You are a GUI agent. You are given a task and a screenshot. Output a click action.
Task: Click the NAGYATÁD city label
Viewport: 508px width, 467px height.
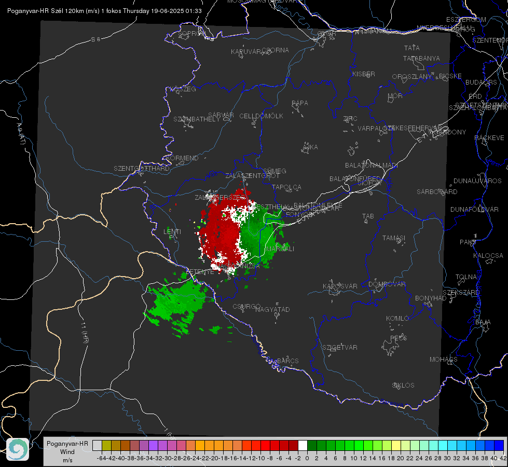coord(272,309)
